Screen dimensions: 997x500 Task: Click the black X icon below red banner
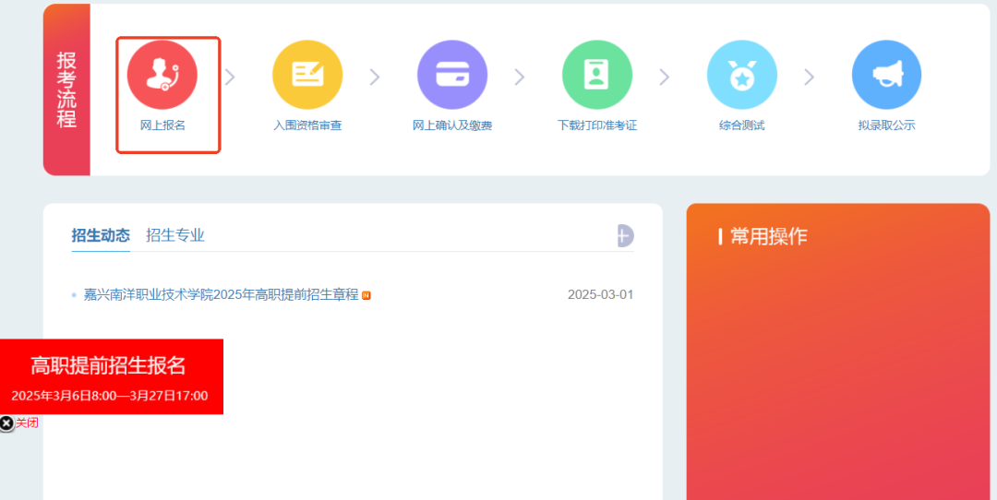(x=6, y=423)
